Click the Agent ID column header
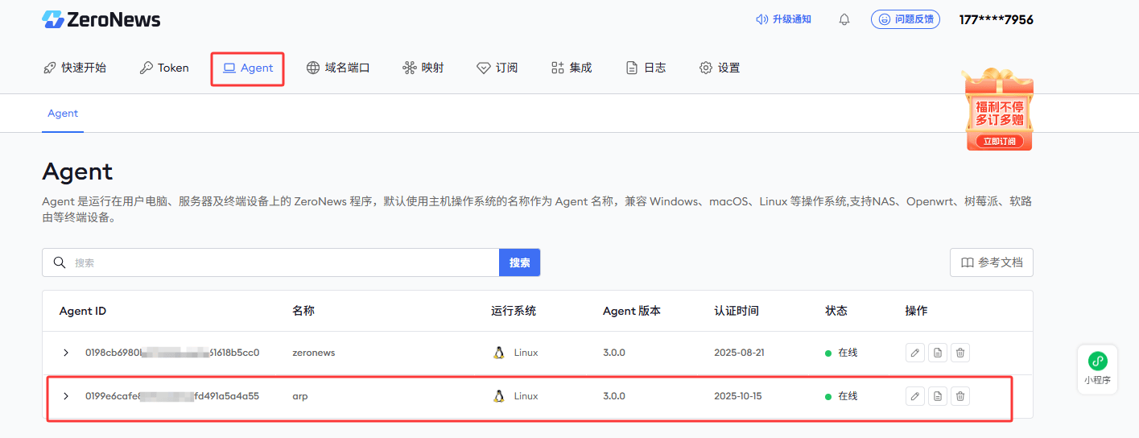 pos(83,311)
